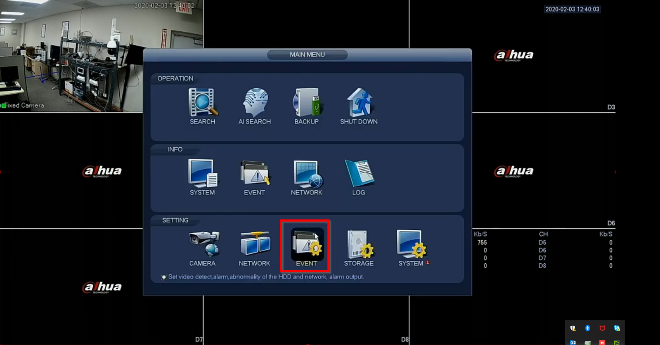Click the red notification badge beside SYSTEM
The height and width of the screenshot is (345, 660).
(428, 262)
